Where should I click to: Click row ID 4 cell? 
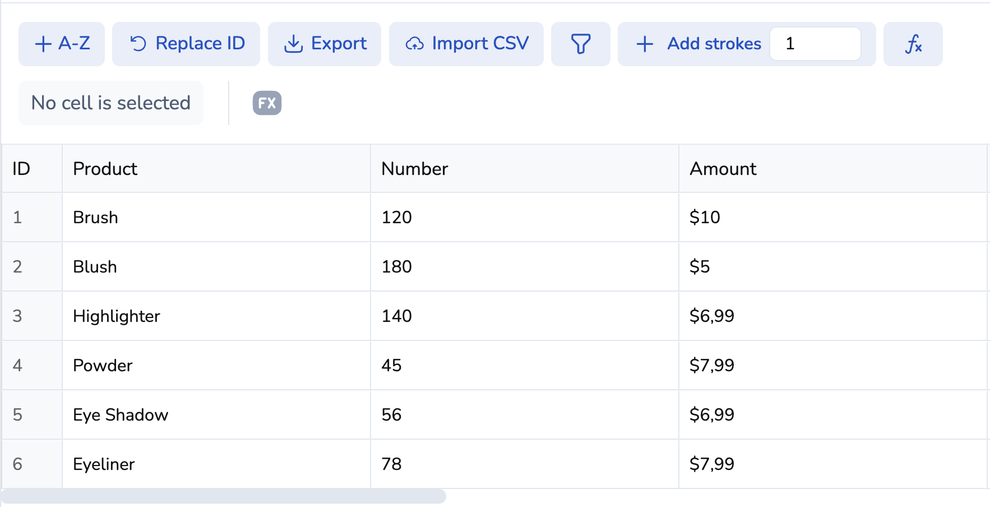[31, 366]
